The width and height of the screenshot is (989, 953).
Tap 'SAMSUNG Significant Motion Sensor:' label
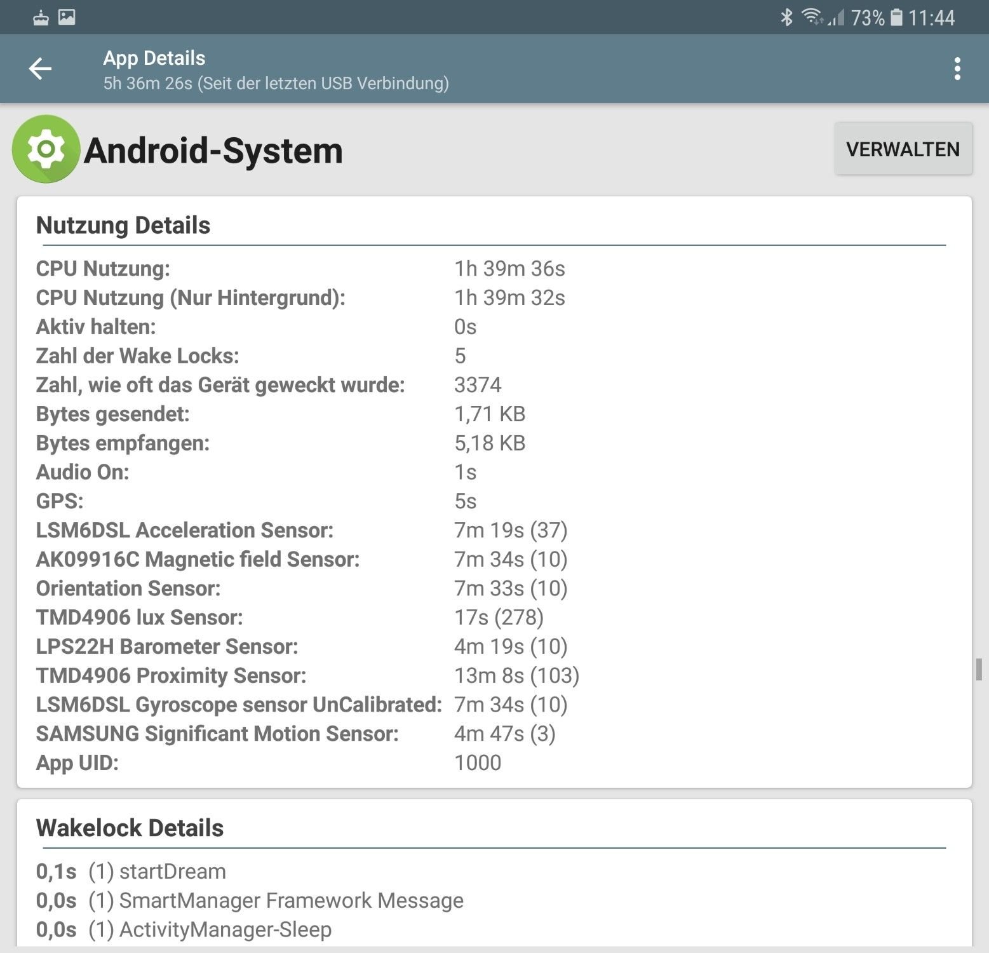[217, 734]
